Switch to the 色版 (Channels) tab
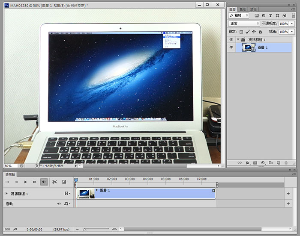Image resolution: width=300 pixels, height=236 pixels. click(x=243, y=9)
